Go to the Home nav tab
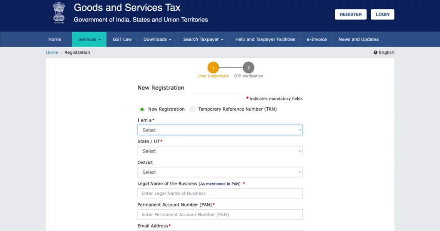Viewport: 440px width, 231px height. pyautogui.click(x=55, y=39)
